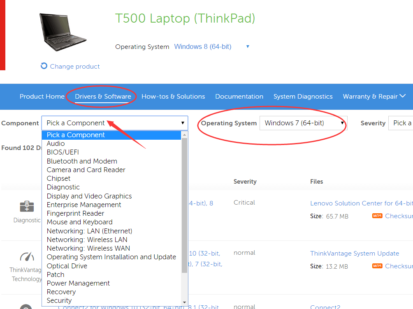Click the Severity column header
This screenshot has width=413, height=309.
pos(245,182)
